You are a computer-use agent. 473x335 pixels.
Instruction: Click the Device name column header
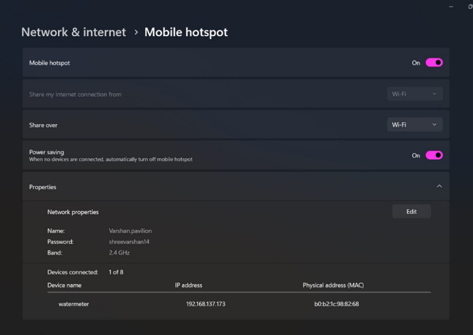pos(64,285)
